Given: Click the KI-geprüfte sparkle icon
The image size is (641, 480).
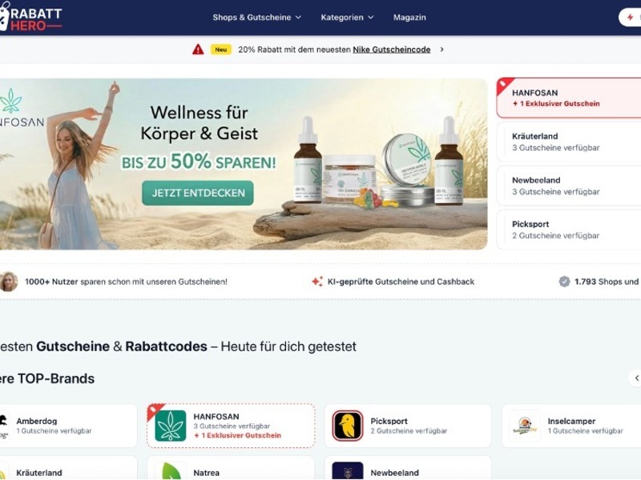Looking at the screenshot, I should pos(317,282).
